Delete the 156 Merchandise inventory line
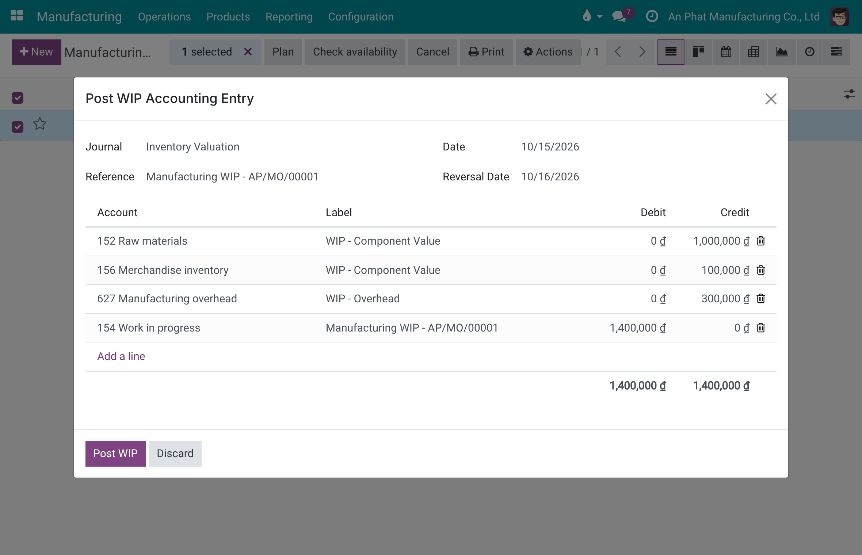 coord(761,270)
